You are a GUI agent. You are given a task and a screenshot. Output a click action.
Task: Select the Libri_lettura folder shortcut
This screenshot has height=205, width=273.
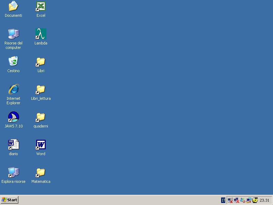click(41, 90)
